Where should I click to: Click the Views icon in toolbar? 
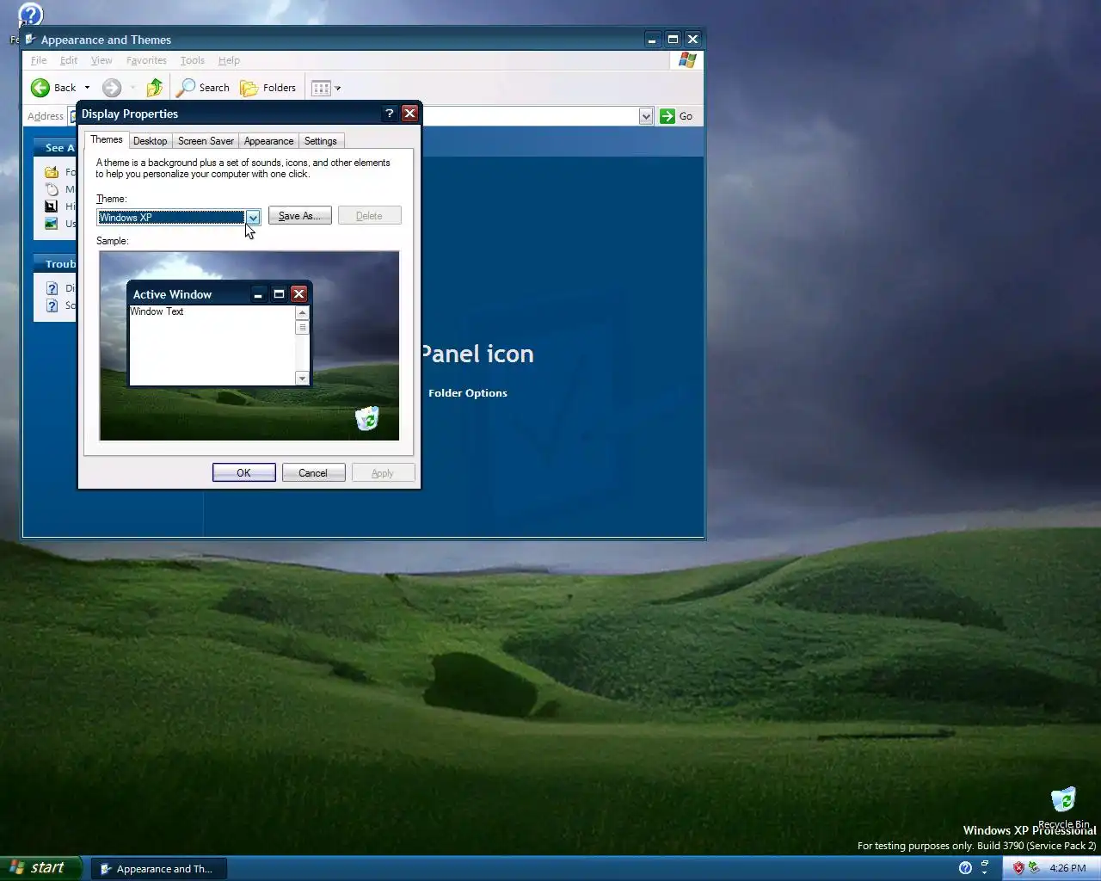pyautogui.click(x=321, y=88)
